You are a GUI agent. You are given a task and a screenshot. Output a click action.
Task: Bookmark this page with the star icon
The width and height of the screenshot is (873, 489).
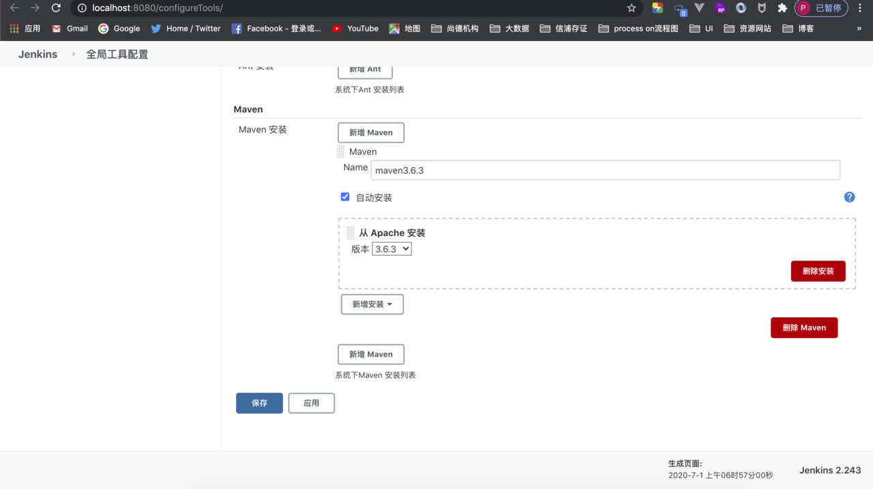[x=632, y=8]
